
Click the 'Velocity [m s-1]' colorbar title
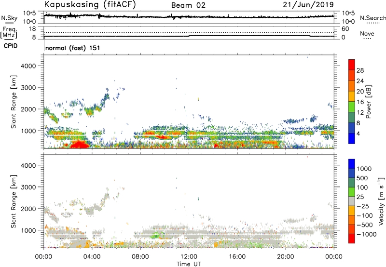click(381, 201)
